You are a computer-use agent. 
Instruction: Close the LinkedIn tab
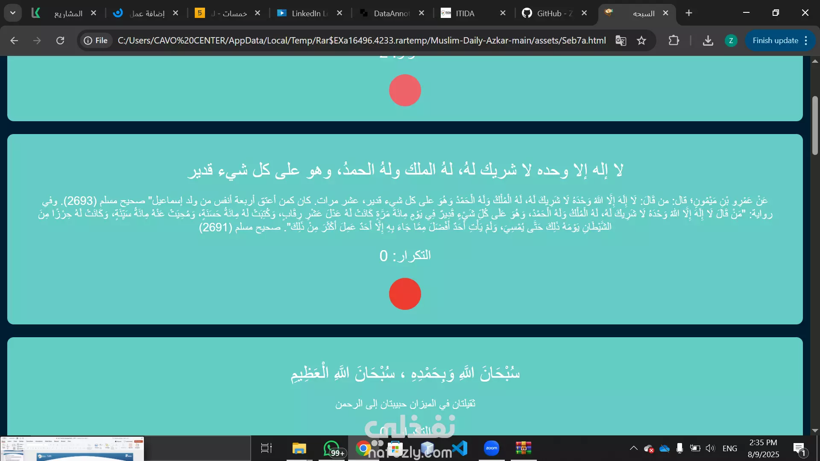[x=340, y=13]
